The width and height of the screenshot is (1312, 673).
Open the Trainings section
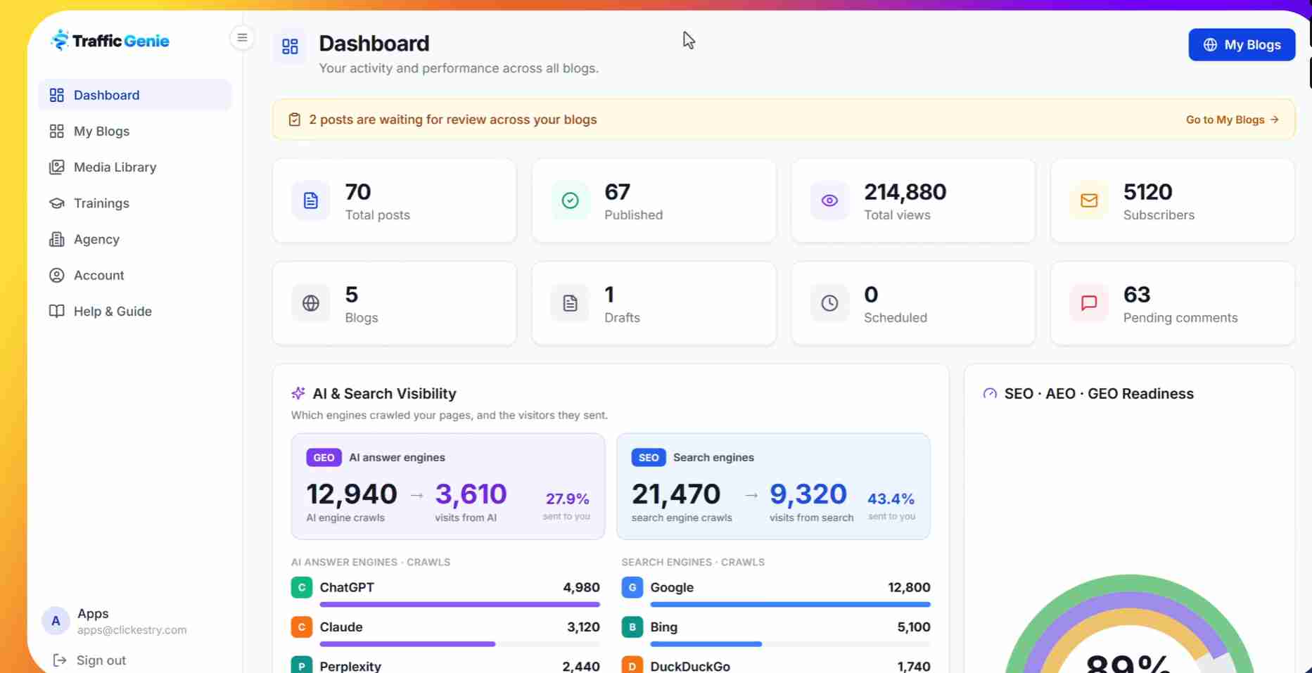coord(135,203)
